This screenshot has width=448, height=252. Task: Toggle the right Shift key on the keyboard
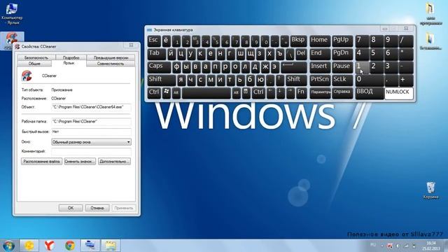point(296,80)
